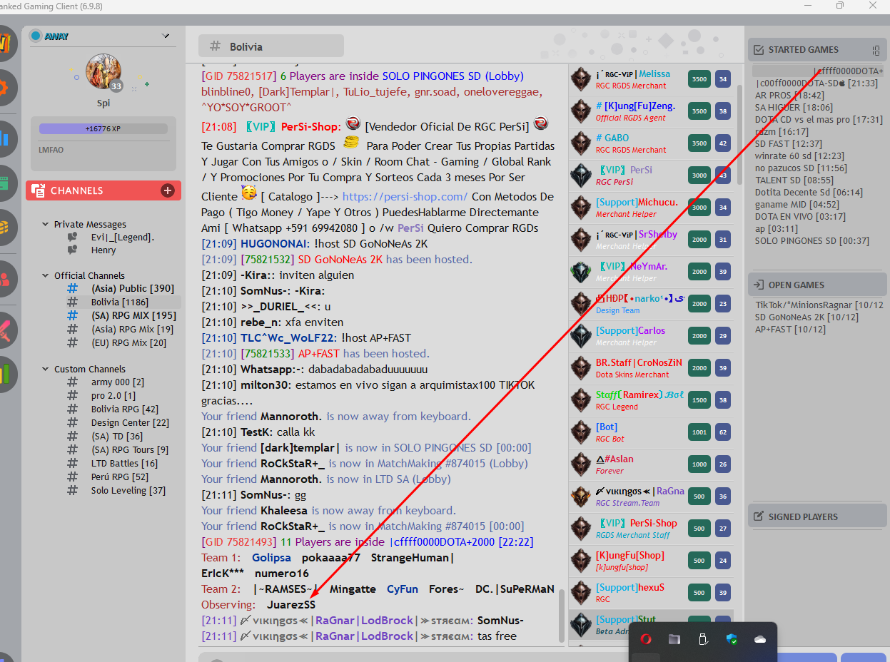
Task: Click user BR.Staff|CroNosZiN in member list
Action: click(x=639, y=363)
